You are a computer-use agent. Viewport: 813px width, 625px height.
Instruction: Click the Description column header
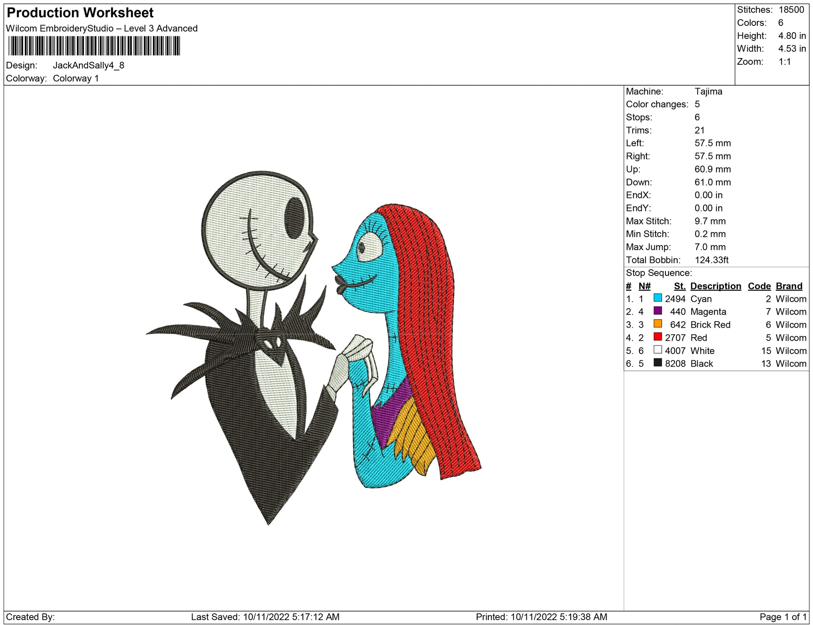(715, 286)
